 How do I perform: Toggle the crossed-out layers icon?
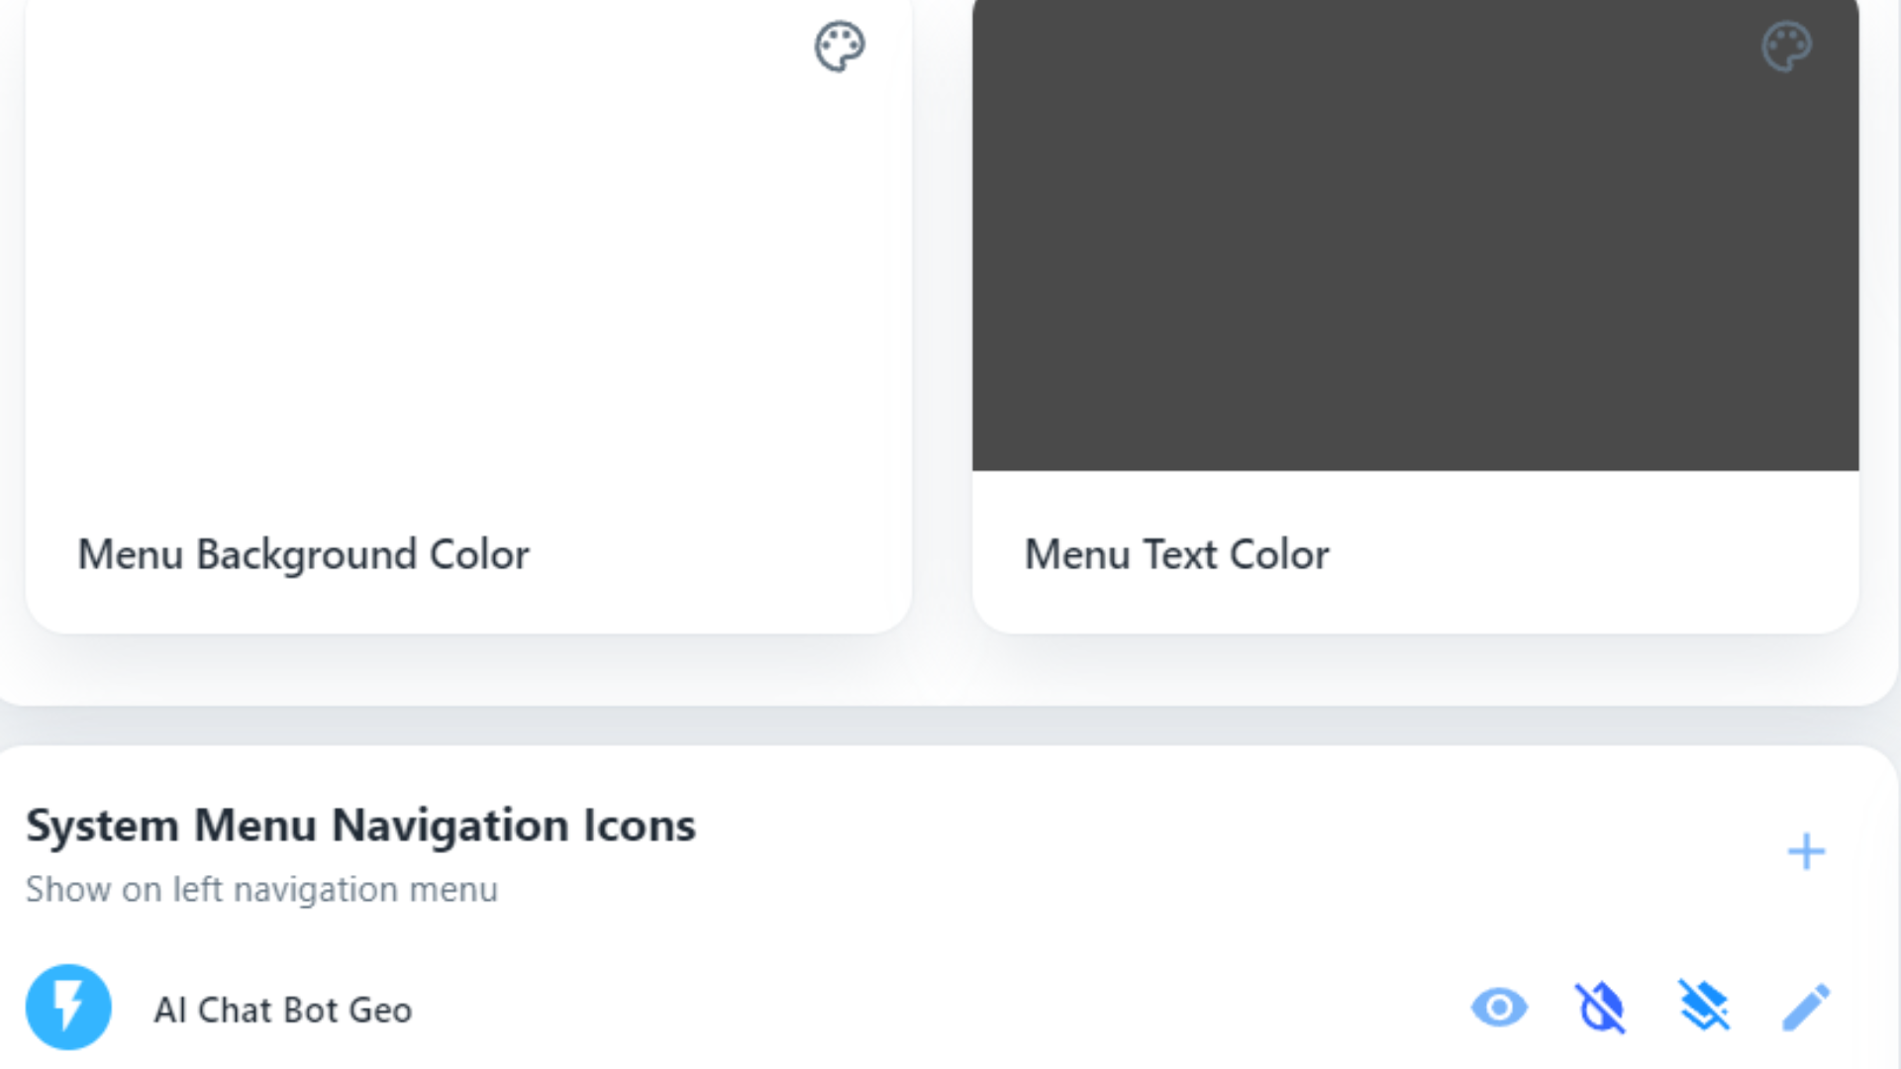[x=1704, y=1008]
